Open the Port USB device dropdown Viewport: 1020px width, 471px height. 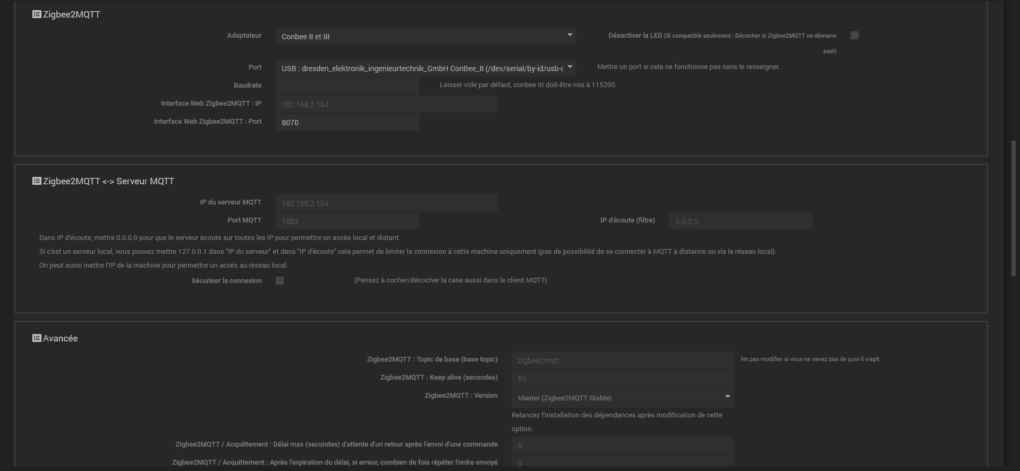pyautogui.click(x=426, y=68)
